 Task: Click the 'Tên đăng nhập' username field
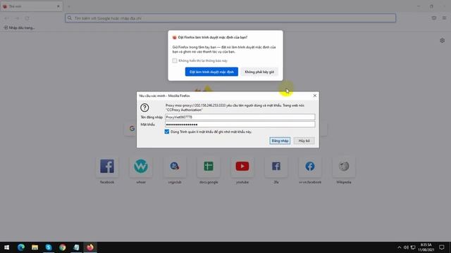tap(240, 117)
